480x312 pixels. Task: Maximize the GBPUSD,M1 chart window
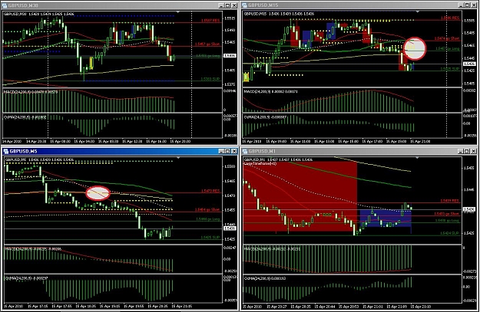point(467,151)
